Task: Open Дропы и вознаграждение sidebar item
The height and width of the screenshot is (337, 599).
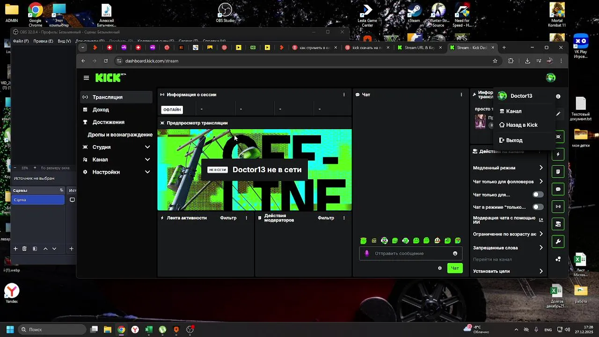Action: [116, 135]
